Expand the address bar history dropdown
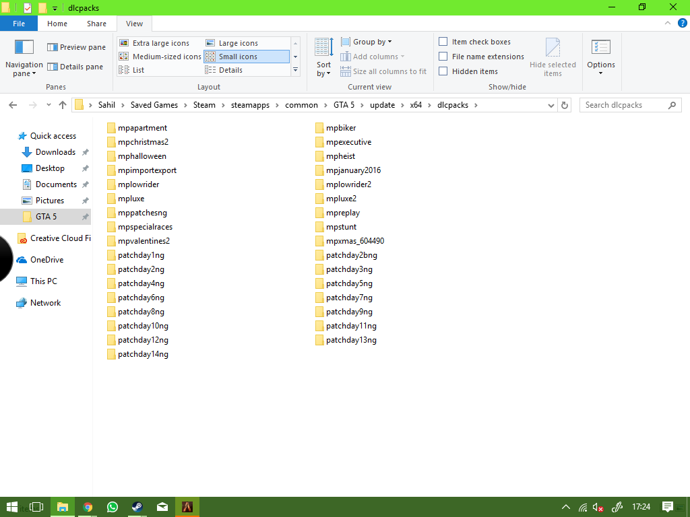The image size is (690, 517). 551,105
